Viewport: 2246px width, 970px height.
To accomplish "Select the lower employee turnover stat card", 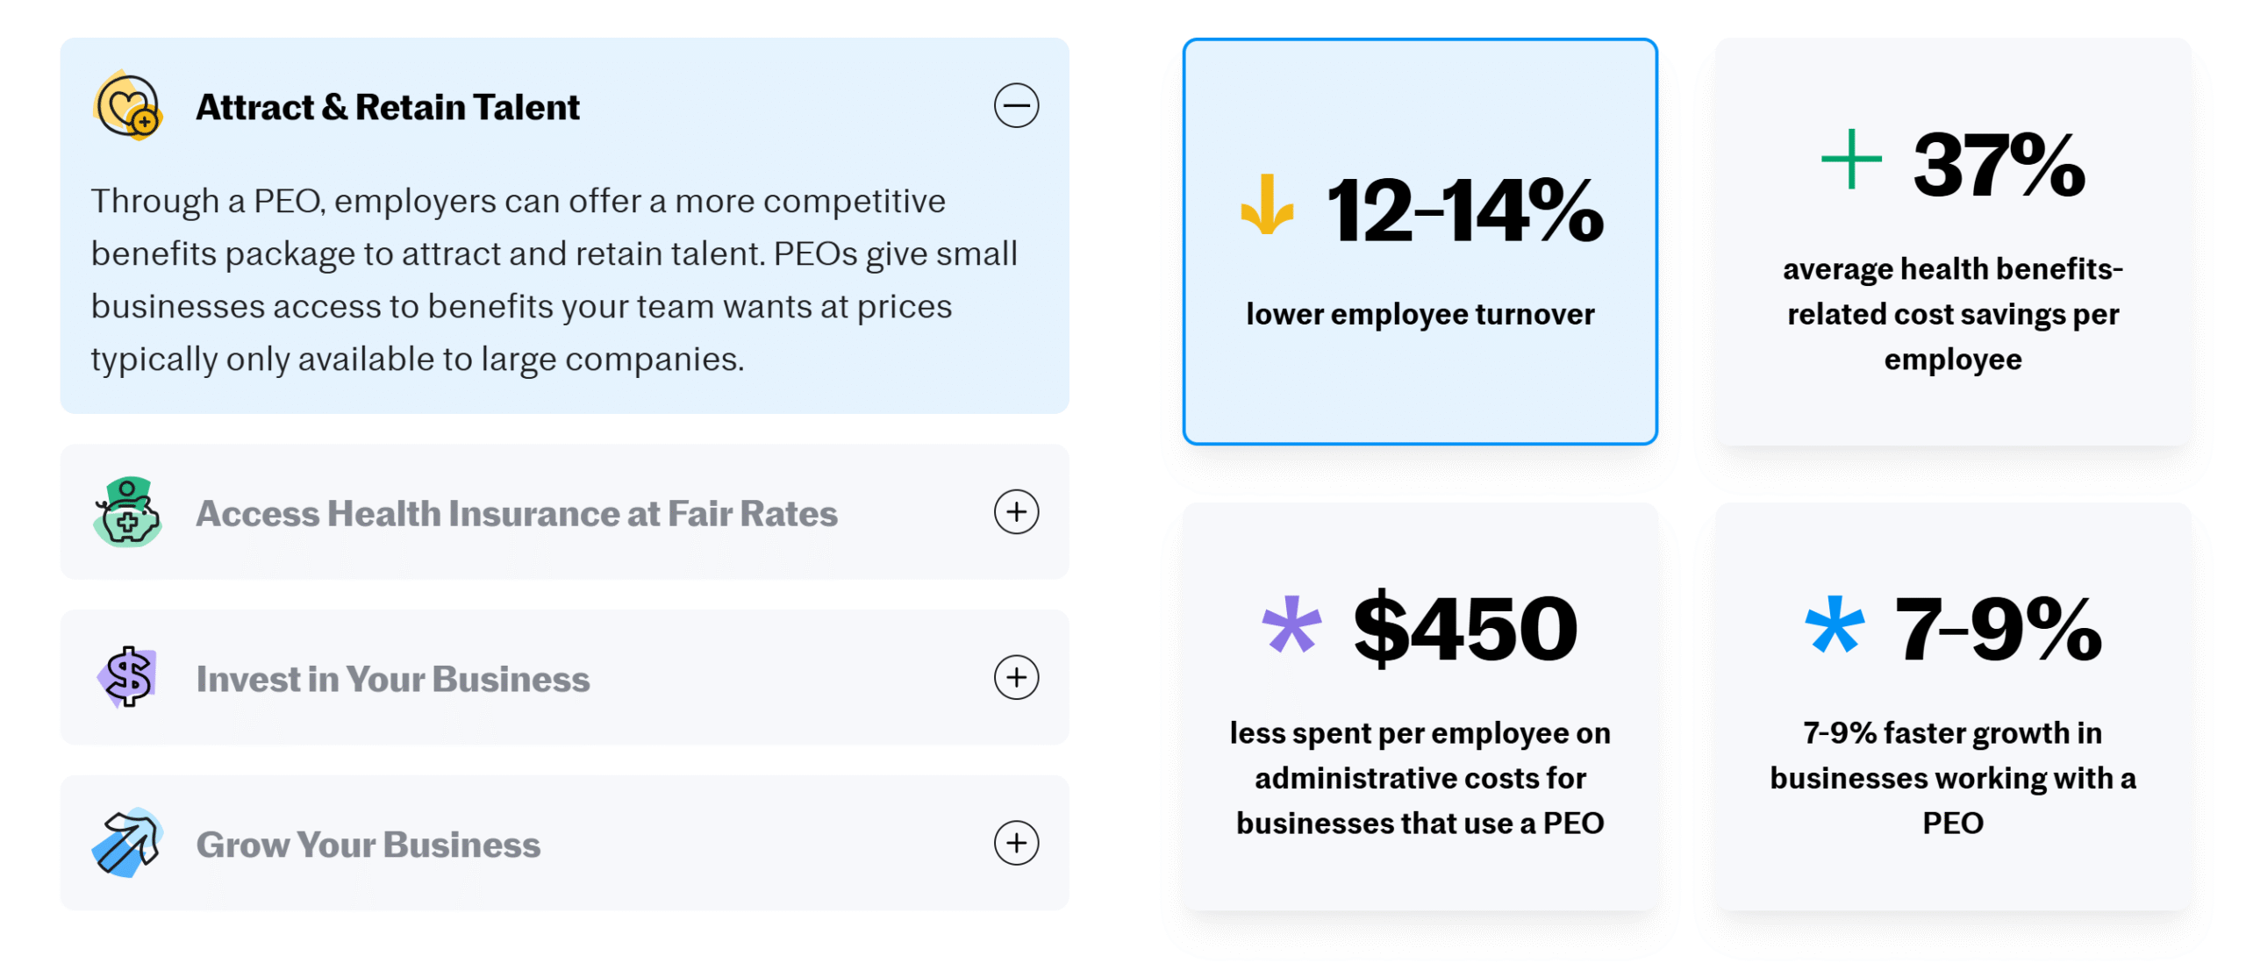I will (x=1420, y=241).
